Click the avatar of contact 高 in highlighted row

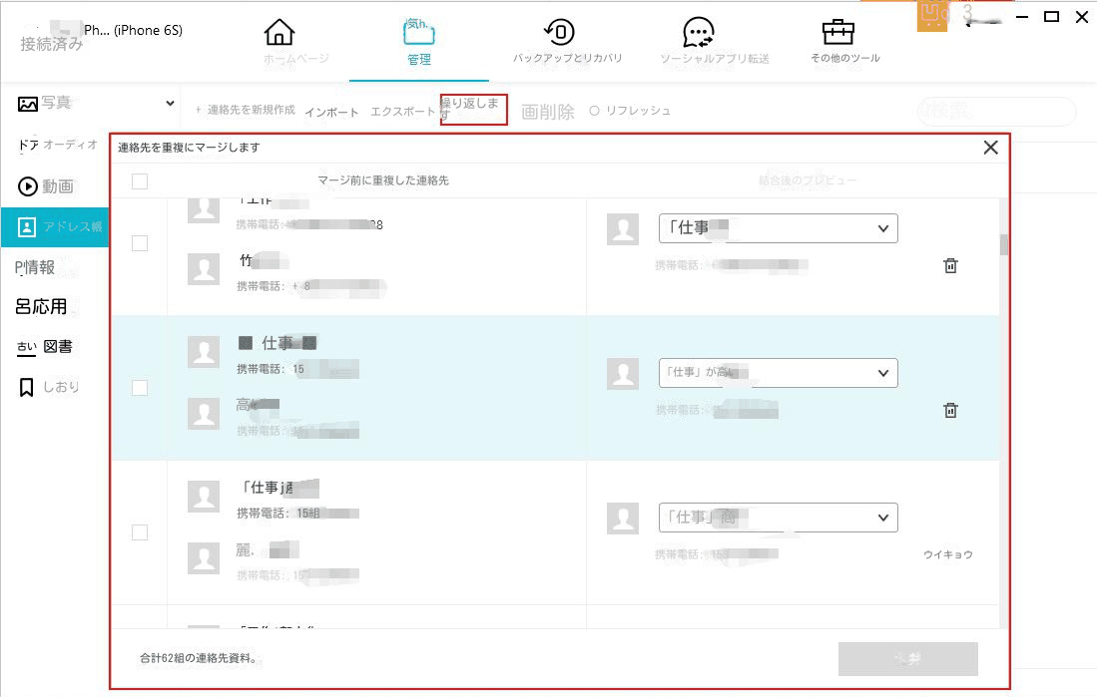click(x=204, y=413)
